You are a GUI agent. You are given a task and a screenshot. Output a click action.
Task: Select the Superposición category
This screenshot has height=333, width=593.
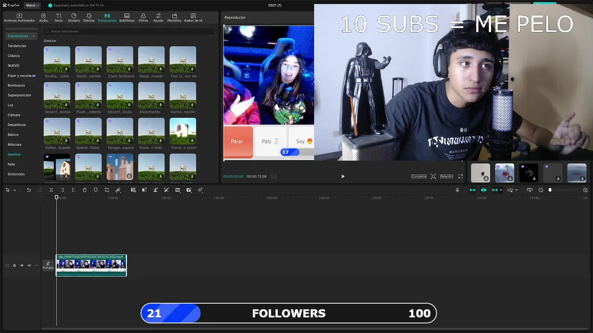click(x=19, y=95)
